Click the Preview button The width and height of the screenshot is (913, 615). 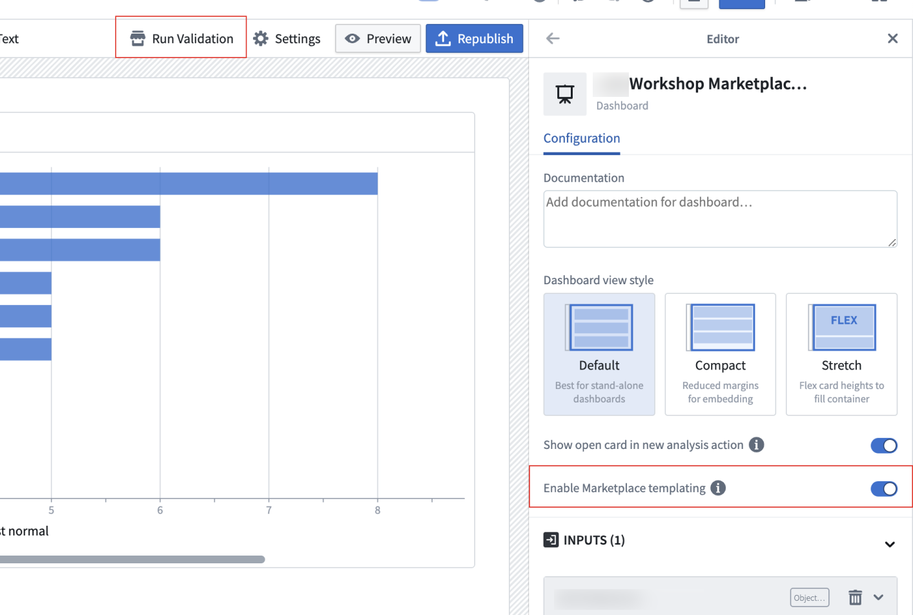click(378, 39)
